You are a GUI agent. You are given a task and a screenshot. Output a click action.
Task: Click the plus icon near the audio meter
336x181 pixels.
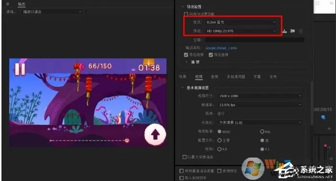pyautogui.click(x=329, y=129)
